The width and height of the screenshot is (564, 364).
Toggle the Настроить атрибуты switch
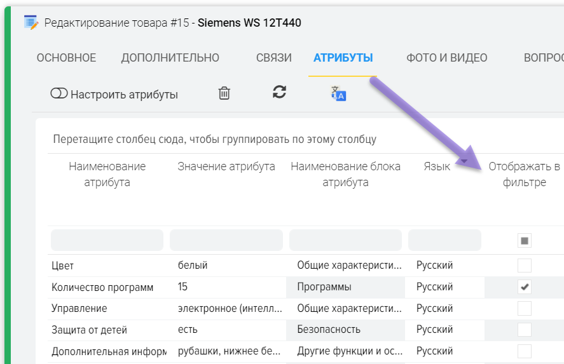(x=59, y=94)
